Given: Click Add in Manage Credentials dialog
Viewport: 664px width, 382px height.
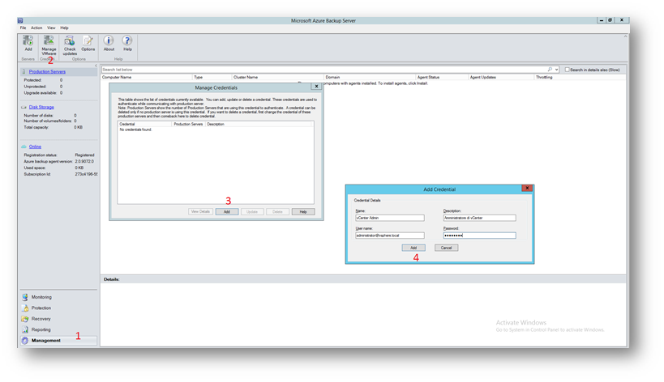Looking at the screenshot, I should pos(227,212).
